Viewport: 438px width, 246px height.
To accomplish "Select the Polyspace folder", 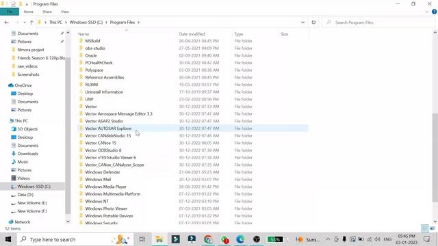I will pyautogui.click(x=94, y=70).
